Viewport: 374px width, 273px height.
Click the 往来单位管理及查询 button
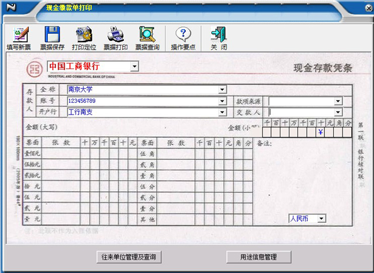(129, 257)
